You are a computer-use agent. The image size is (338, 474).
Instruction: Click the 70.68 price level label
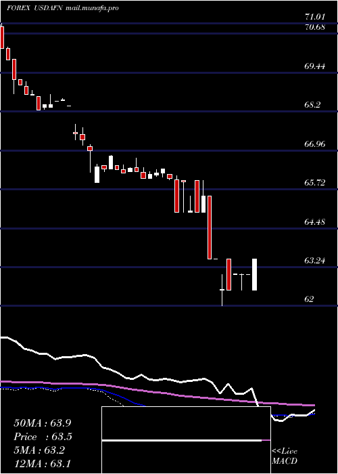pos(315,27)
